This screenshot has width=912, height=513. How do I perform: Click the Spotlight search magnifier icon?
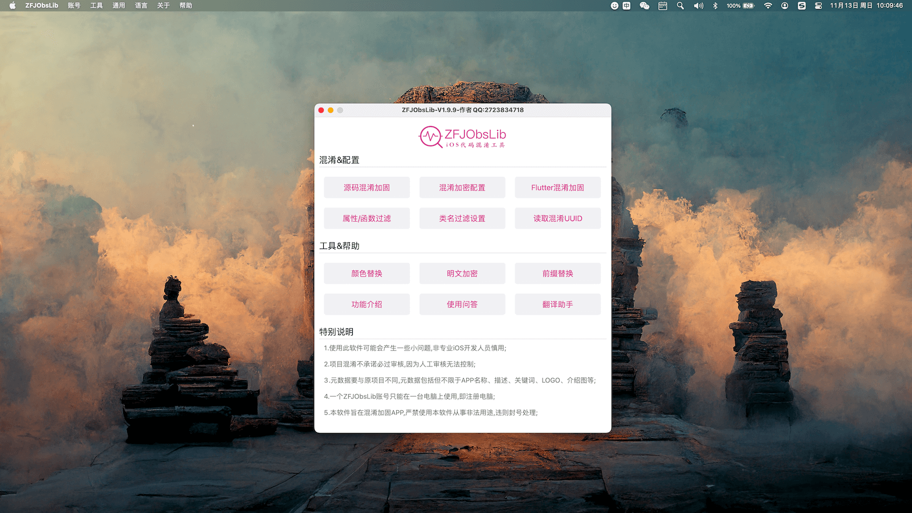coord(680,6)
